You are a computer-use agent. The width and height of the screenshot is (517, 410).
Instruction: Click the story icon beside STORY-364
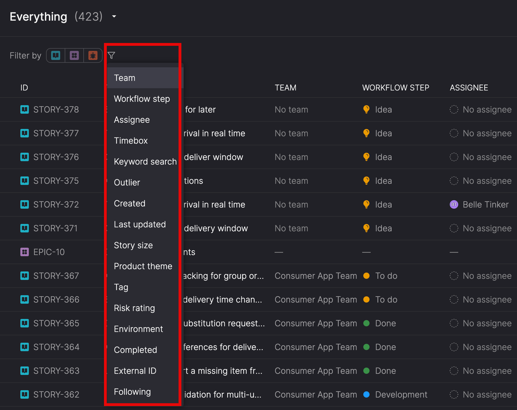pyautogui.click(x=25, y=347)
